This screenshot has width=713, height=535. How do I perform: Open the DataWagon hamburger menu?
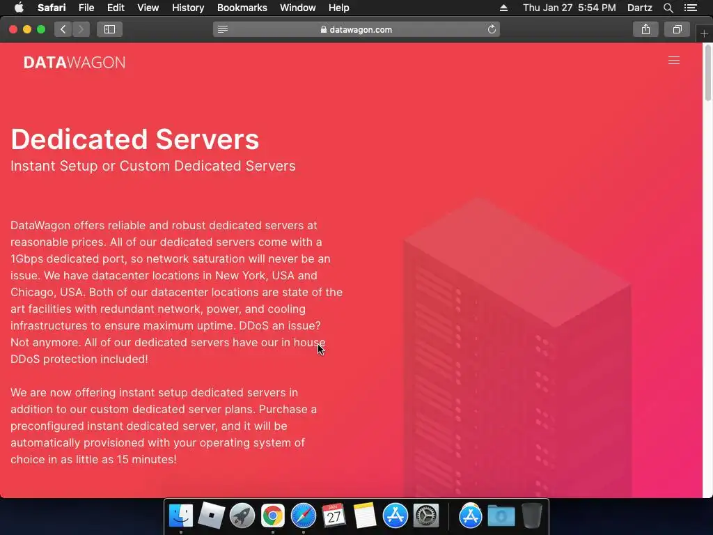tap(673, 61)
